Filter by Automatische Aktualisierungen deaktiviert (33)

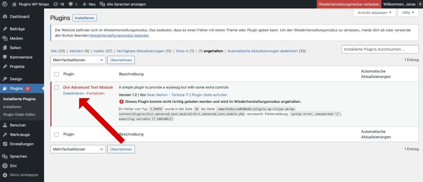(x=266, y=51)
